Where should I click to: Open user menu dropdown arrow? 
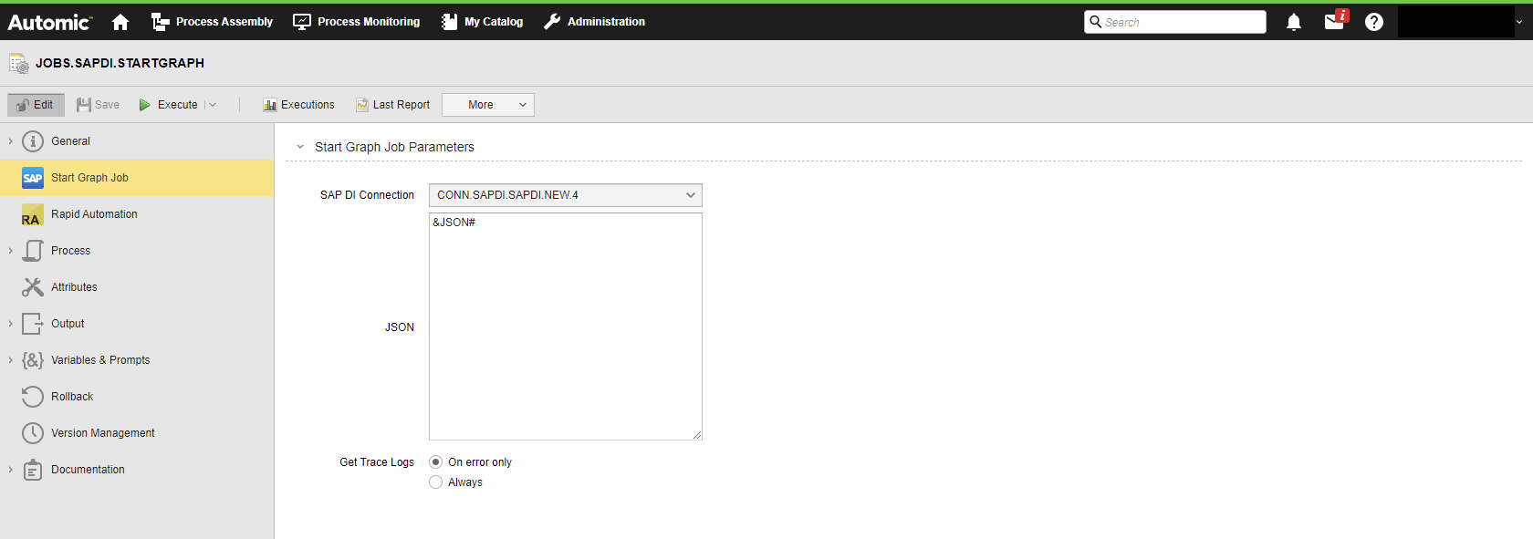1519,22
